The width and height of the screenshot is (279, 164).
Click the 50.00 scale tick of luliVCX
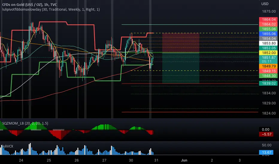pos(266,145)
